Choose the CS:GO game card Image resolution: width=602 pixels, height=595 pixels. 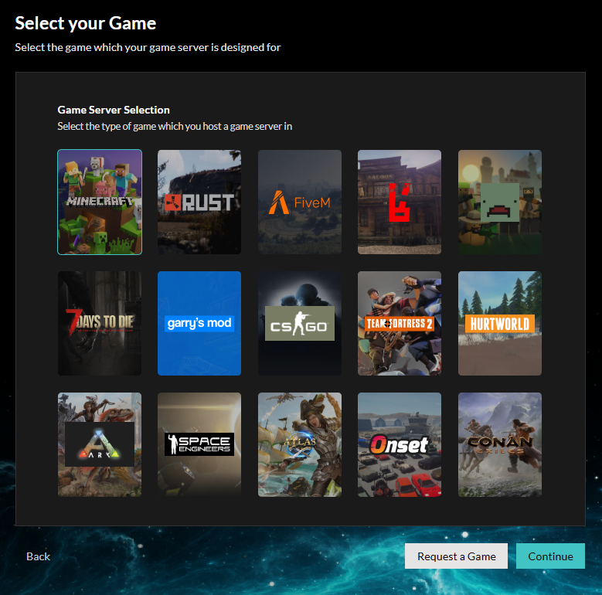(300, 323)
